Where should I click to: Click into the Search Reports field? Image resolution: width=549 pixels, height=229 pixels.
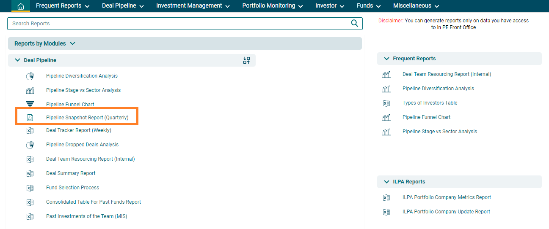pyautogui.click(x=178, y=24)
